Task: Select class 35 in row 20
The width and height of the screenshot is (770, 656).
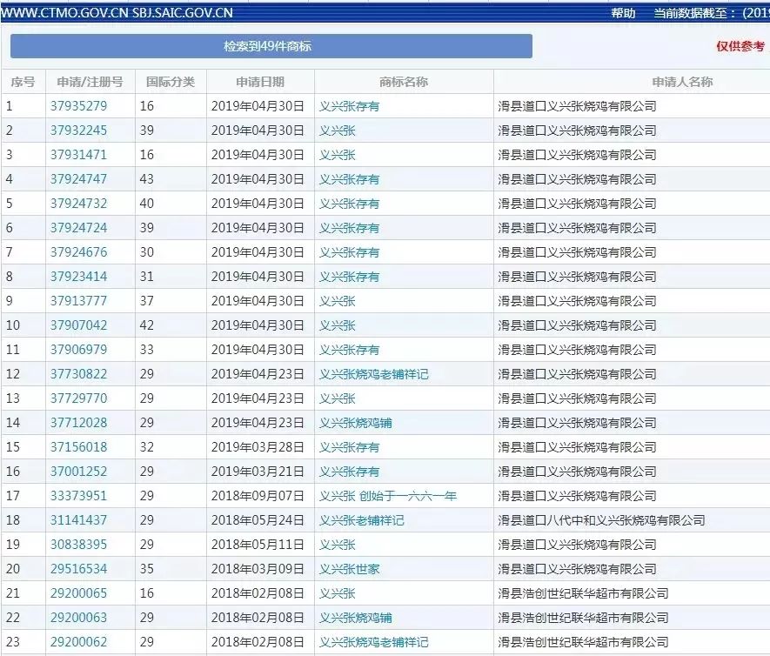Action: pos(147,569)
